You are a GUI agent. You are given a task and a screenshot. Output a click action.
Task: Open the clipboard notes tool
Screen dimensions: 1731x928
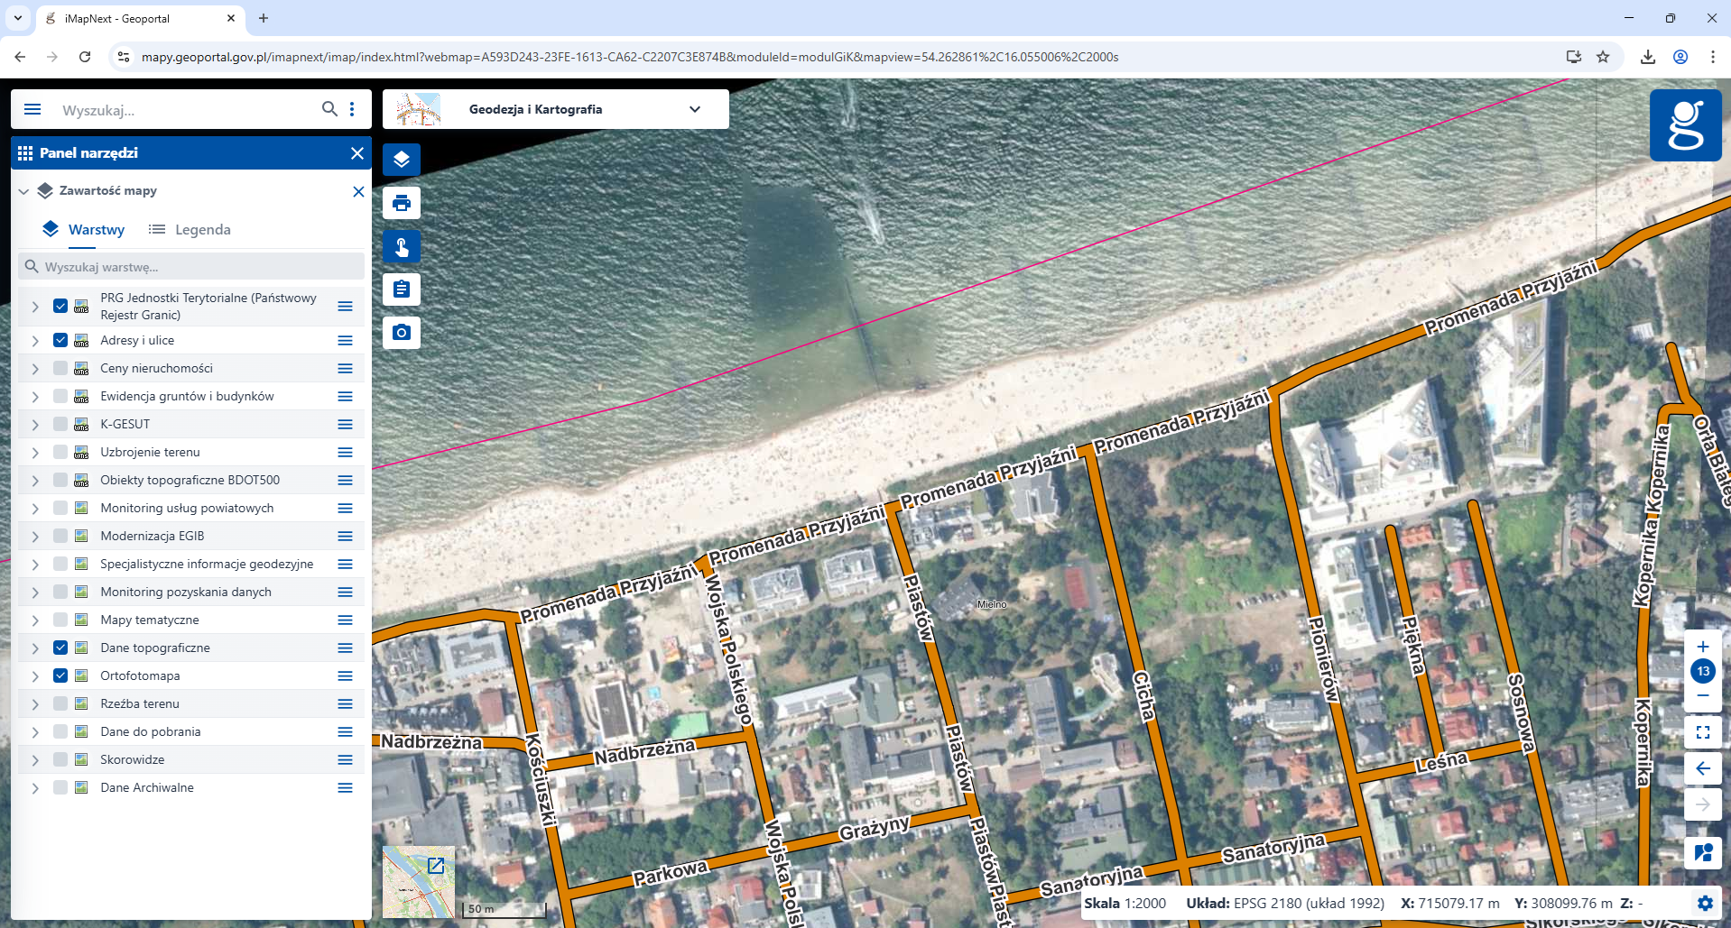click(402, 289)
